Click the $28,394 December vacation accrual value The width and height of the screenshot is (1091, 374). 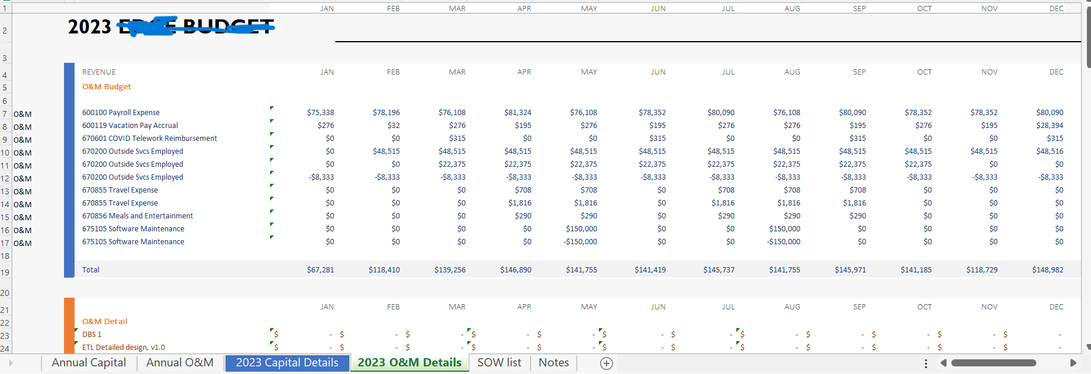click(x=1049, y=126)
